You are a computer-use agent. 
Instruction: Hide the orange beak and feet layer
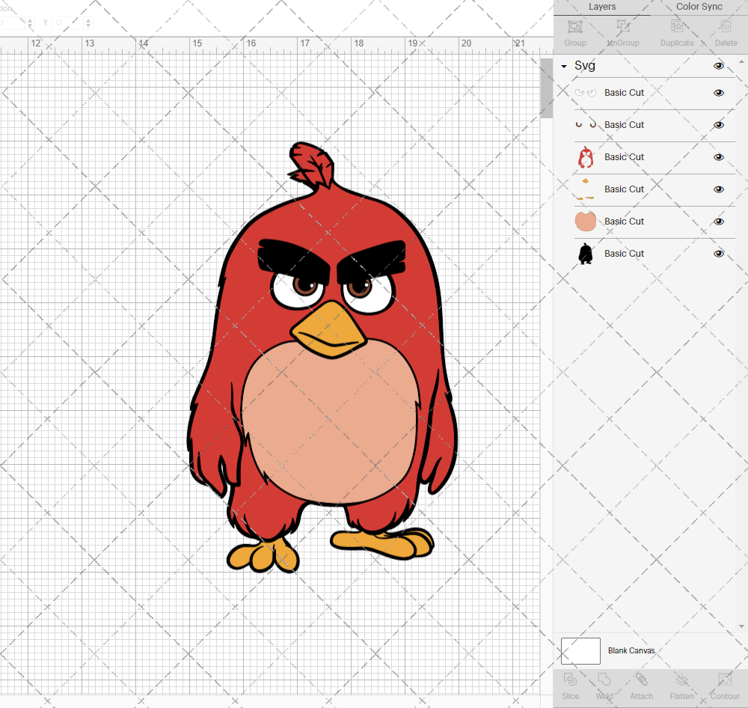pyautogui.click(x=718, y=189)
